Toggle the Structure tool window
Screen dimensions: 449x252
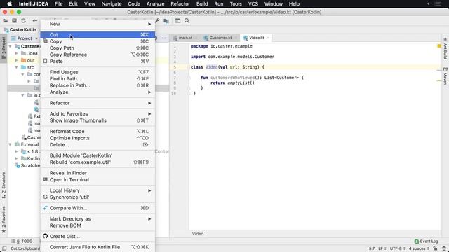[4, 185]
